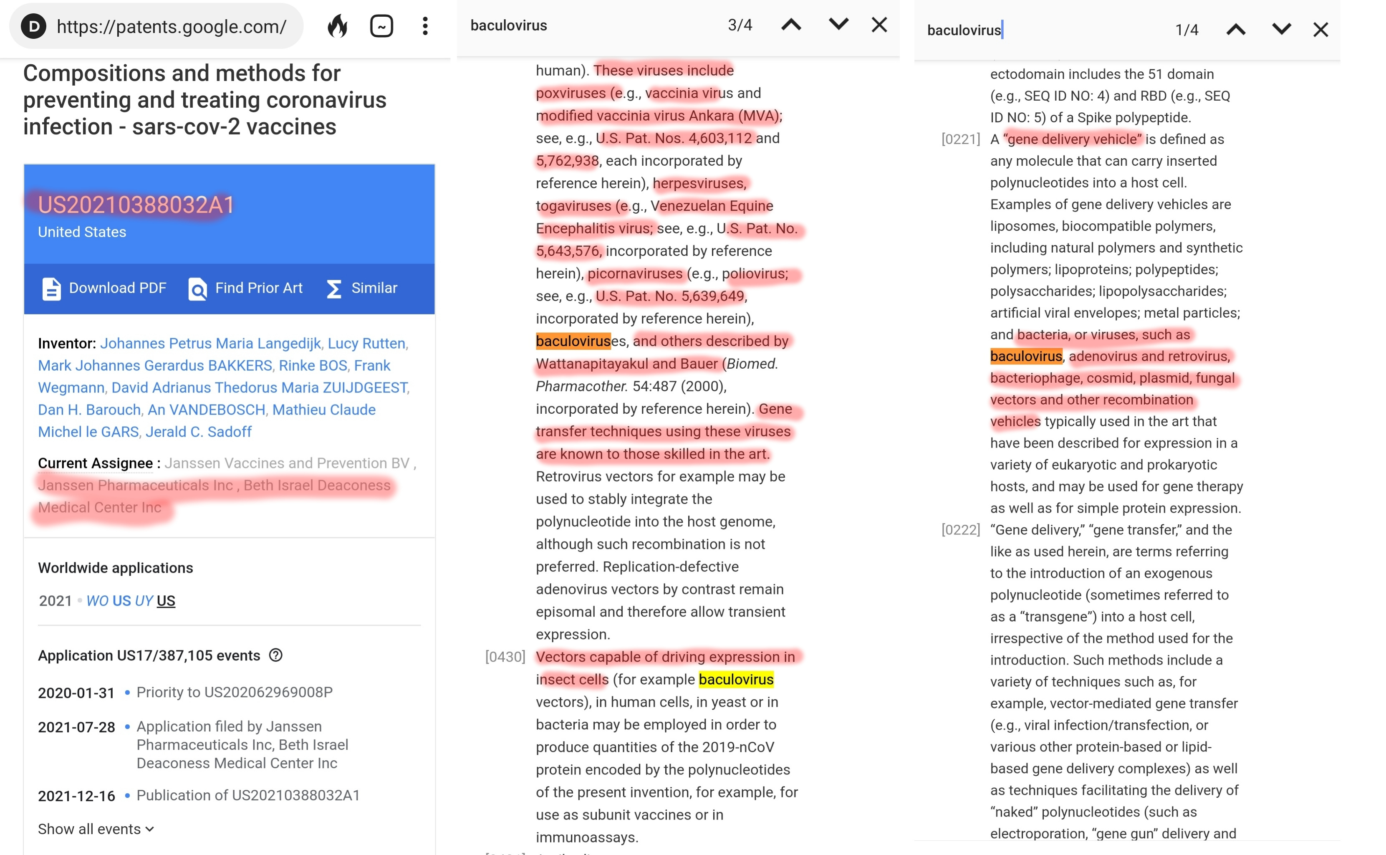Open Find Prior Art search
The width and height of the screenshot is (1386, 855).
(x=245, y=288)
